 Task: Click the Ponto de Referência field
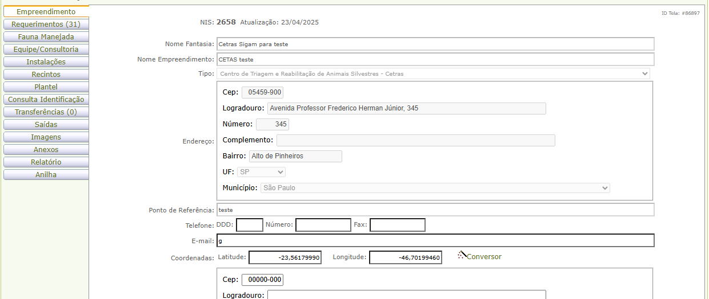435,210
